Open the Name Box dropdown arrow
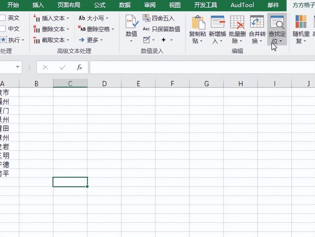The width and height of the screenshot is (315, 237). pos(17,67)
